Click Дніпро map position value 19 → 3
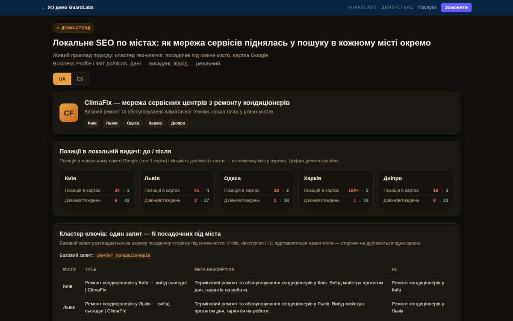Screen dimensions: 513x321 pyautogui.click(x=440, y=190)
